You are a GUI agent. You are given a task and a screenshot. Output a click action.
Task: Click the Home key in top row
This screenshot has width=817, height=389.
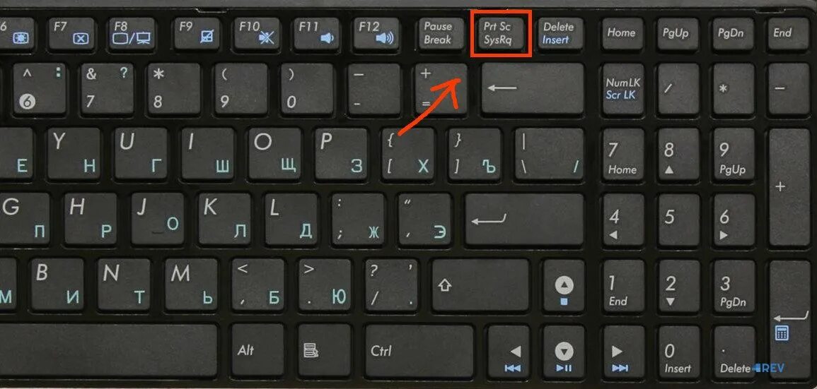(621, 33)
